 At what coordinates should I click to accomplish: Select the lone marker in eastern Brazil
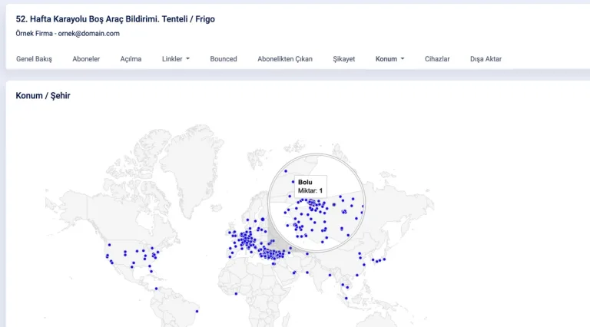pyautogui.click(x=197, y=311)
